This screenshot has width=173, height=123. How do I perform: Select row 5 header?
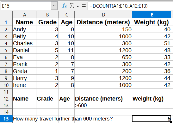click(6, 50)
